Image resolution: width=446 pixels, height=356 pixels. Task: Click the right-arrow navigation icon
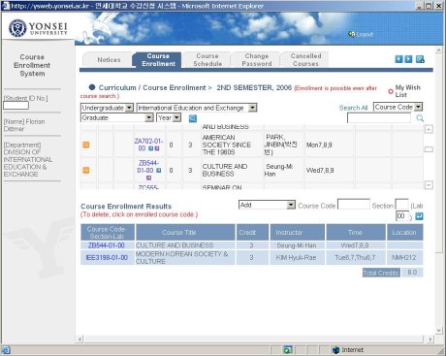(x=408, y=59)
